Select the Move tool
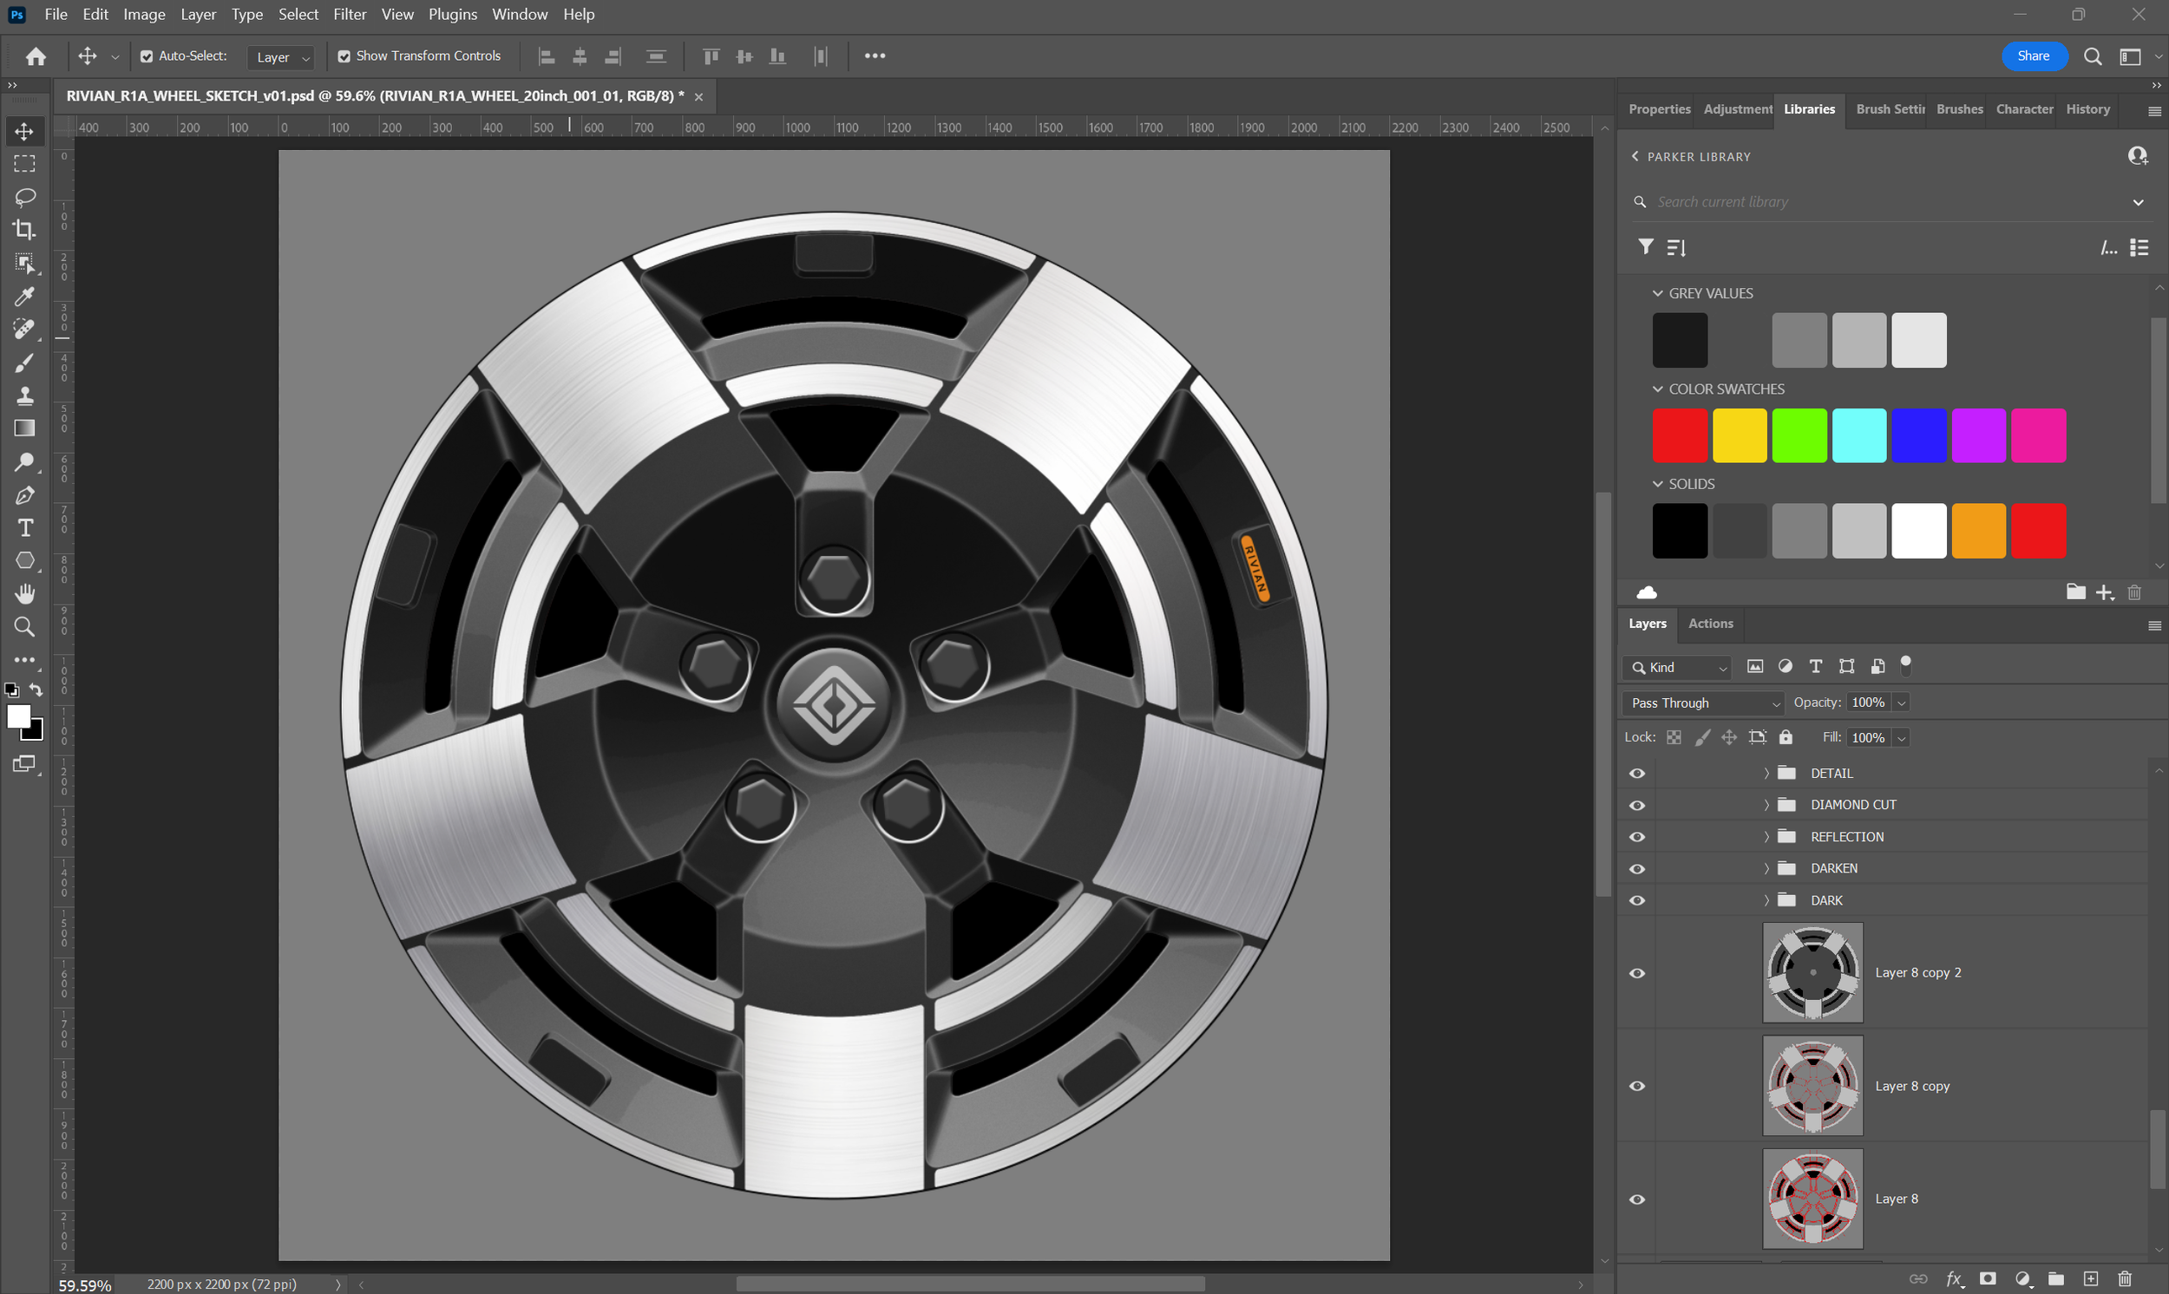Image resolution: width=2169 pixels, height=1294 pixels. (24, 131)
